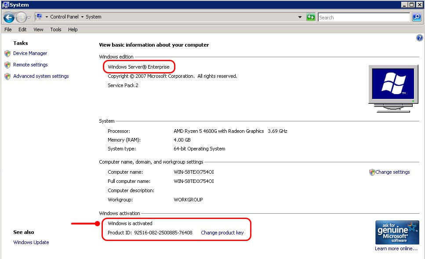Open the recent pages dropdown near Forward
Screen dimensions: 425x259
point(29,18)
